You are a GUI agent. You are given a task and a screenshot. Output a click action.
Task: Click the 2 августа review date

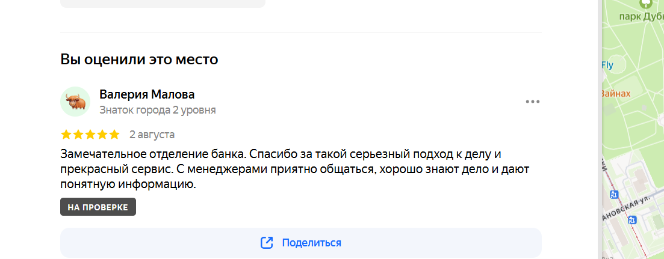click(152, 135)
